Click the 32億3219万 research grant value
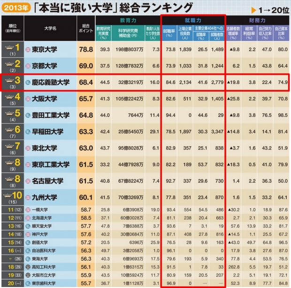Screen dimensions: 291x288 [130, 82]
